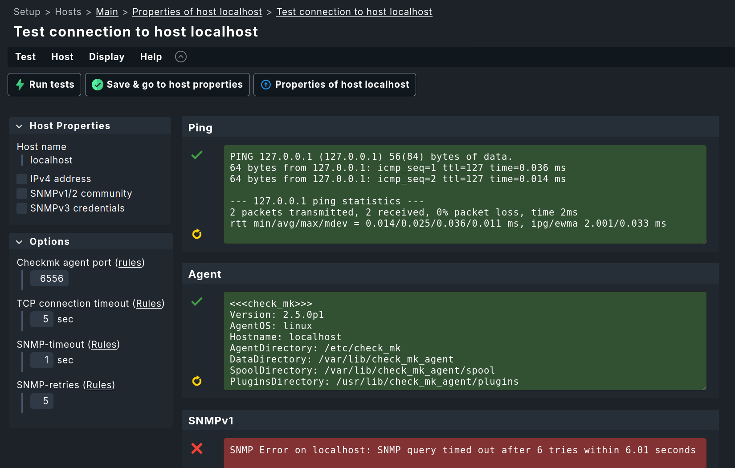Click the green circle check icon on Save button
This screenshot has height=468, width=735.
tap(97, 84)
